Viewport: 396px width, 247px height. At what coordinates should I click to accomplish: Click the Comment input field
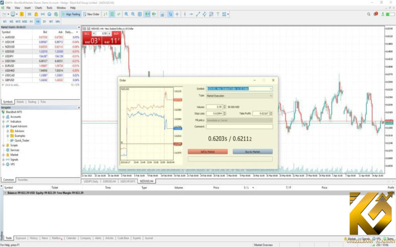(x=240, y=126)
